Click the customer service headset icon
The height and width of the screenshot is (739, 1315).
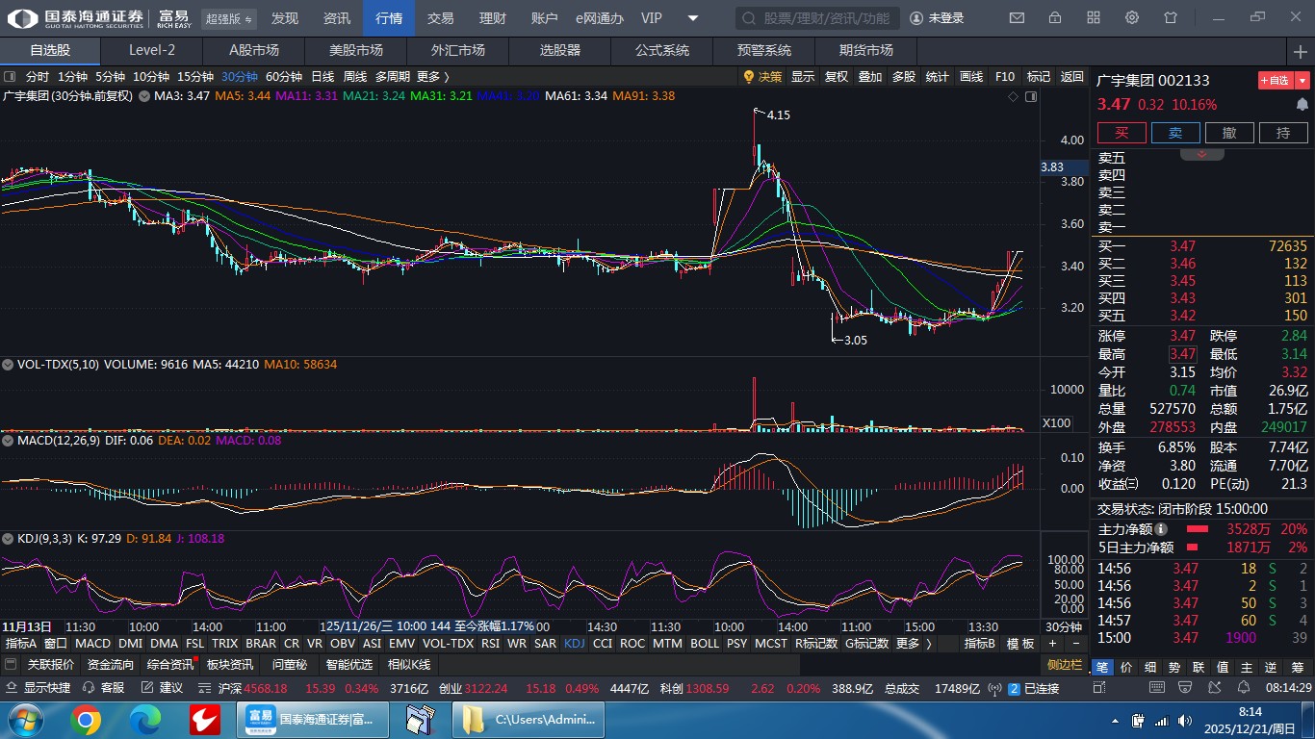point(89,688)
